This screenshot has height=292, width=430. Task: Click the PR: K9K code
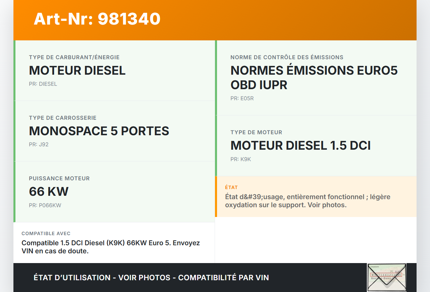(241, 159)
